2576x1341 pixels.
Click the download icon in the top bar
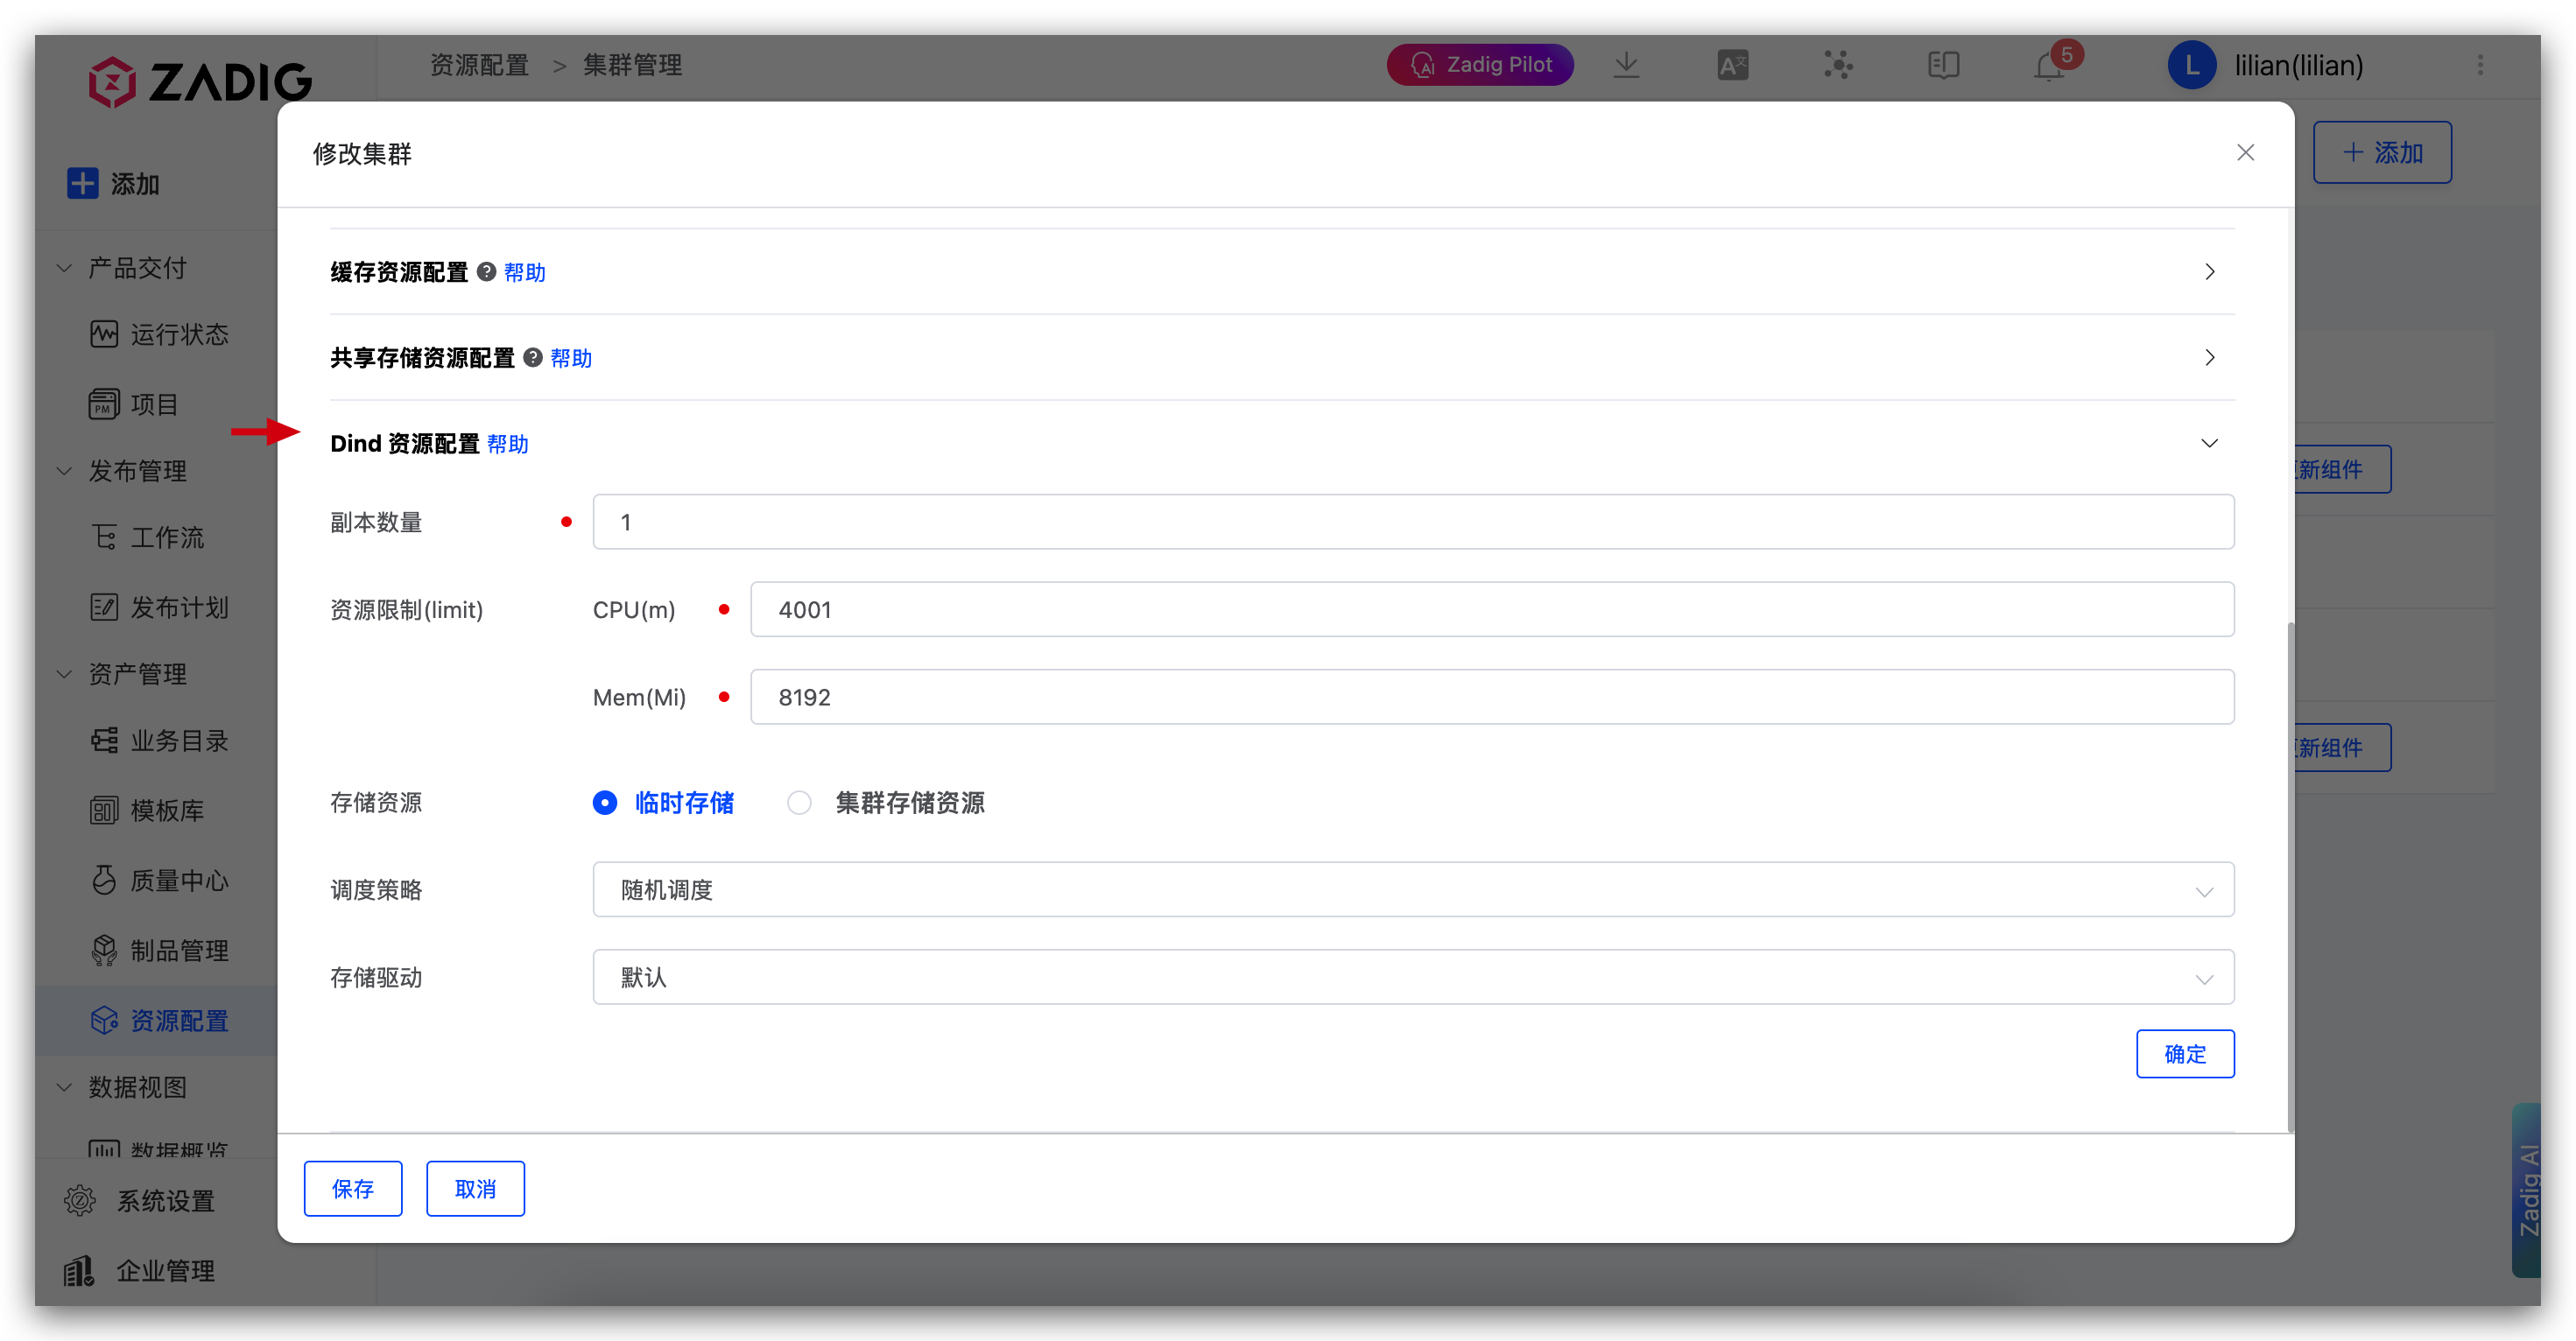click(x=1626, y=64)
